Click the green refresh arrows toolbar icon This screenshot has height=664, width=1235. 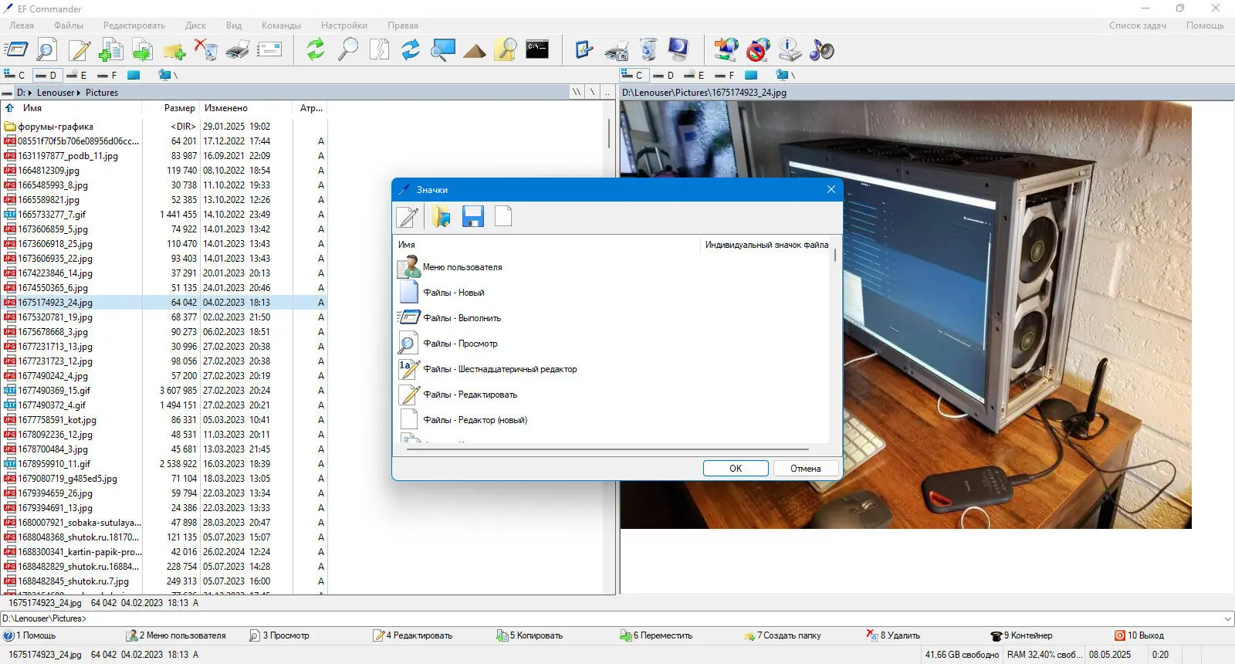316,50
